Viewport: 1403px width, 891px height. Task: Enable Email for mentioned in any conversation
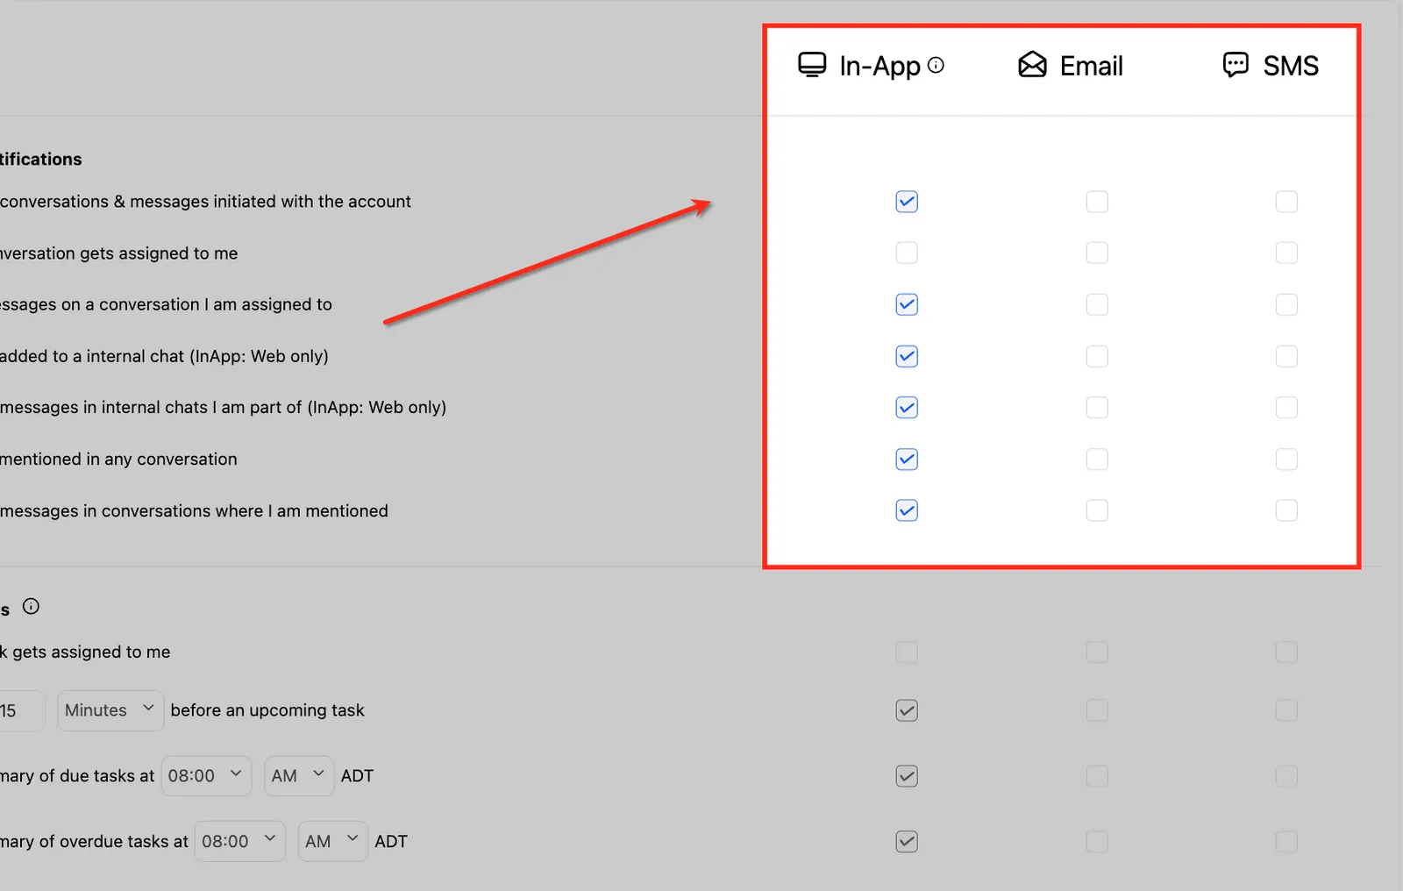click(1097, 460)
